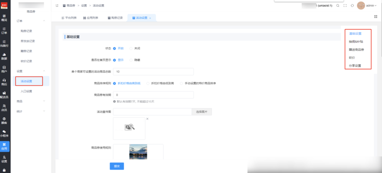This screenshot has width=382, height=173.
Task: Set 状态 to 关闭
Action: 135,48
